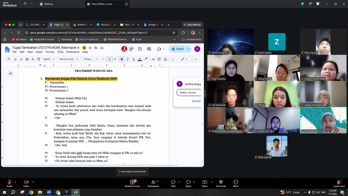The image size is (348, 196).
Task: Unmute the Audio microphone in Zoom
Action: click(9, 183)
